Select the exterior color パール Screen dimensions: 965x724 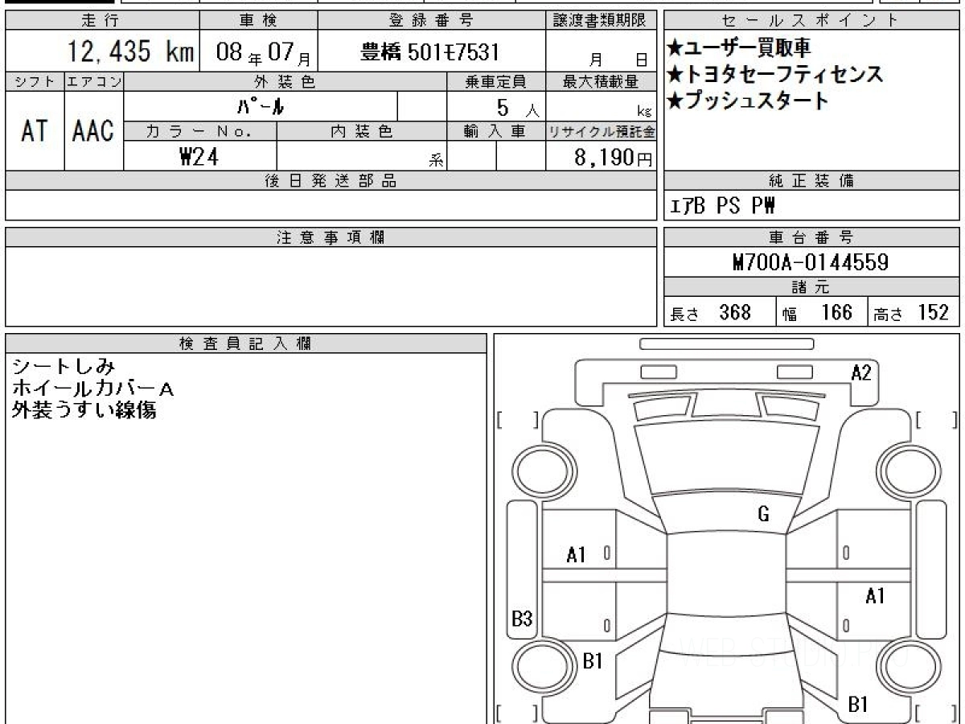pyautogui.click(x=261, y=106)
